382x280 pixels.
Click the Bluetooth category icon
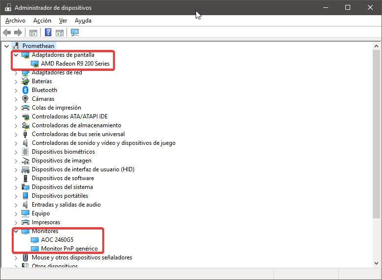(25, 90)
